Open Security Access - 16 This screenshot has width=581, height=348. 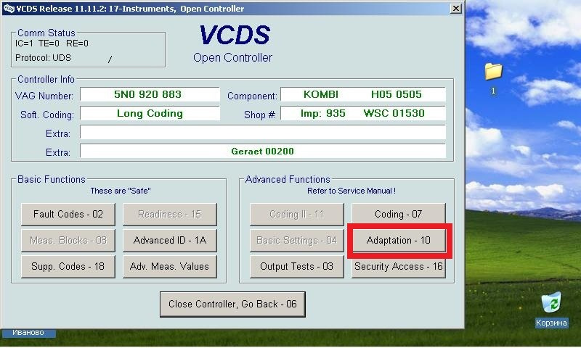(x=398, y=267)
